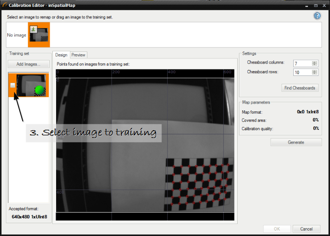Click the green download arrow on top thumbnail
This screenshot has height=236, width=330.
pyautogui.click(x=33, y=29)
